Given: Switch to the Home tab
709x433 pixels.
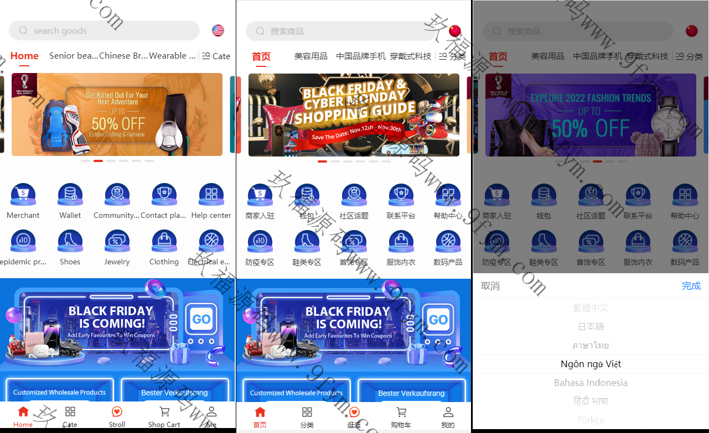Looking at the screenshot, I should [x=24, y=56].
